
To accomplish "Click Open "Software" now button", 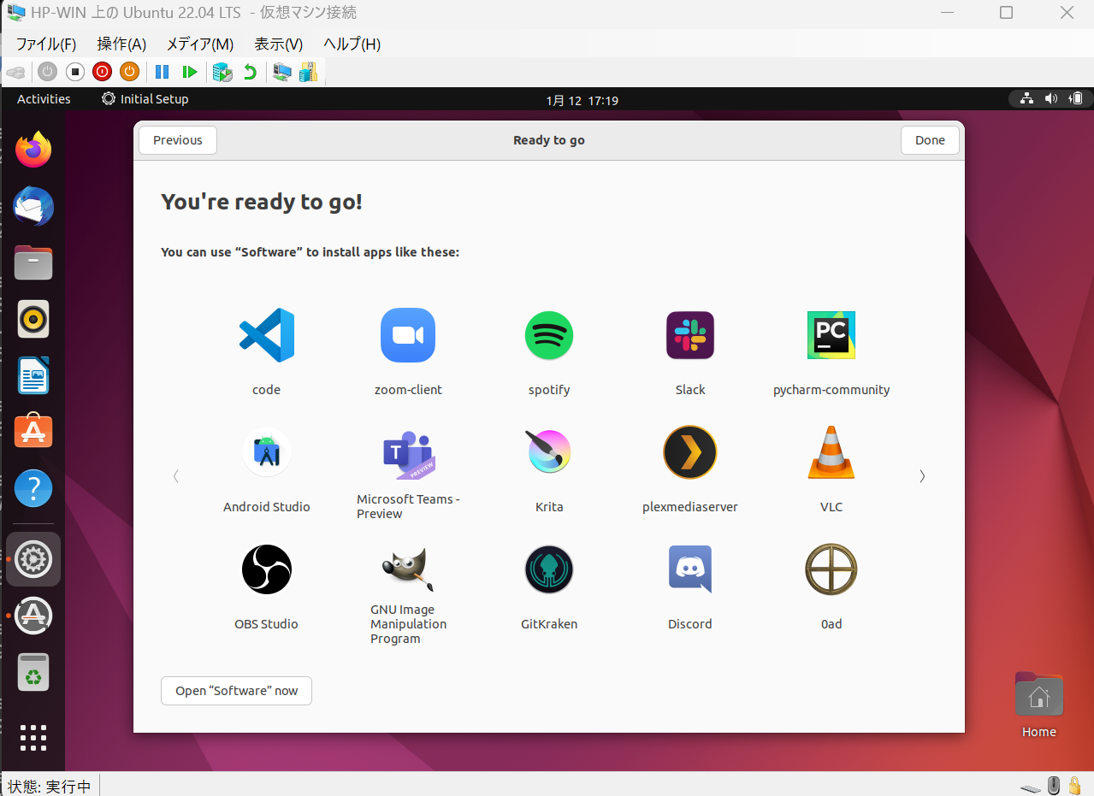I will (237, 691).
